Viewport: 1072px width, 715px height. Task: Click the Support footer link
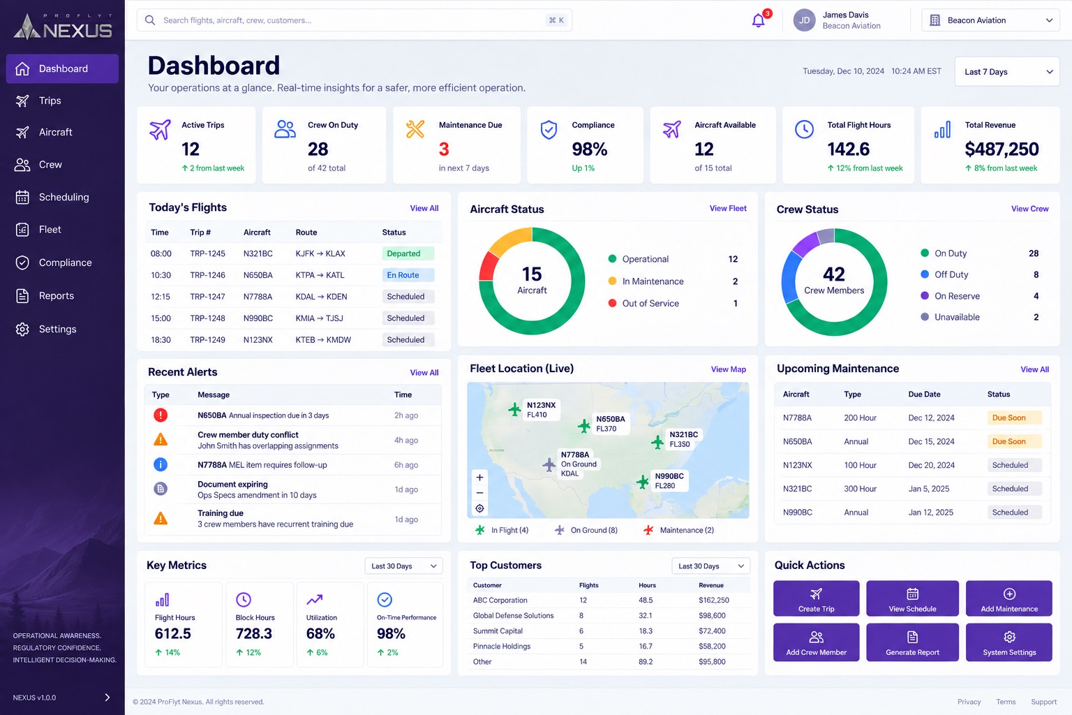pos(1043,702)
